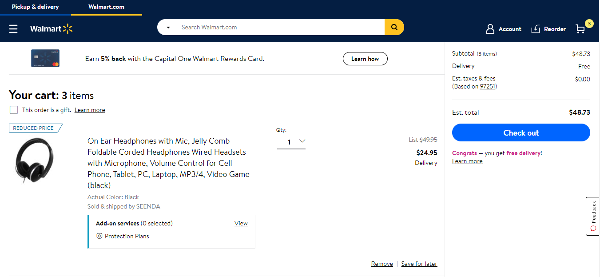This screenshot has height=277, width=600.
Task: Click the REDUCED PRICE badge
Action: pos(35,128)
